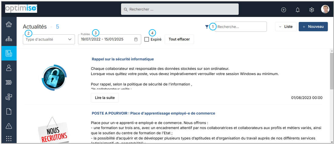Click the plus circle add icon
Image resolution: width=334 pixels, height=144 pixels.
coord(283,10)
